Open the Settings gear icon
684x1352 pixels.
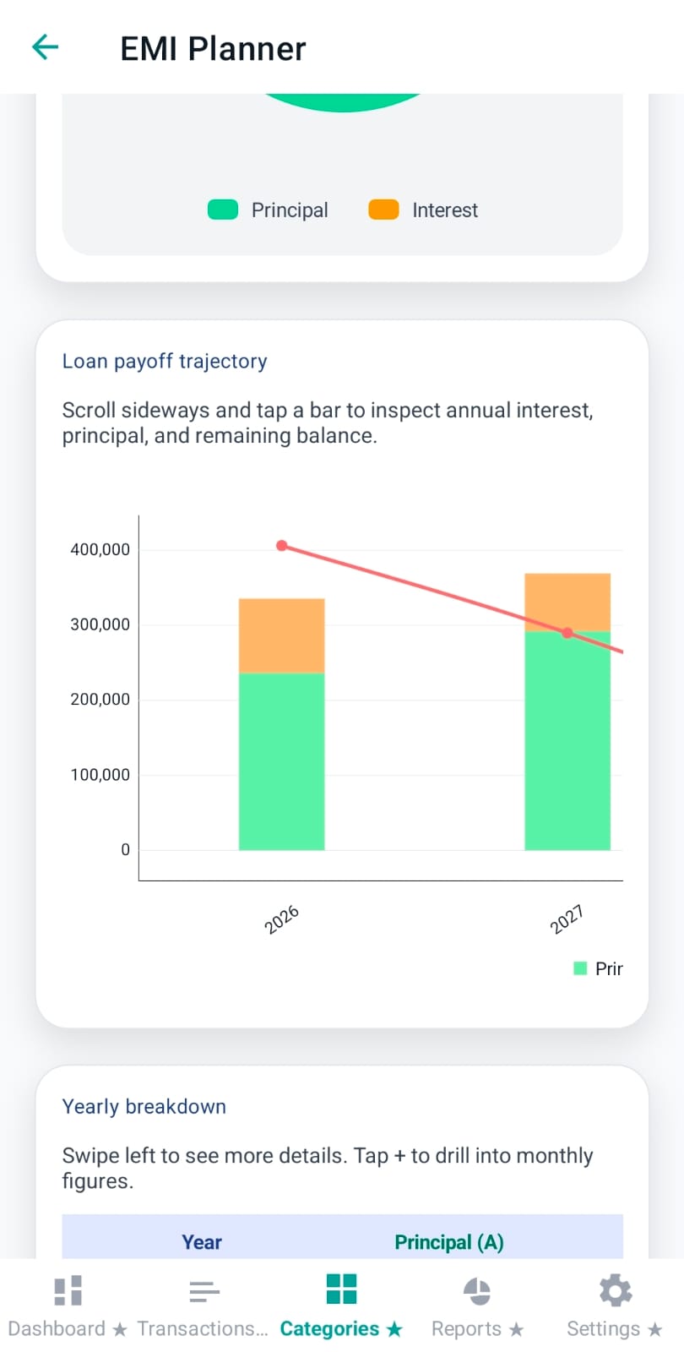[x=615, y=1290]
